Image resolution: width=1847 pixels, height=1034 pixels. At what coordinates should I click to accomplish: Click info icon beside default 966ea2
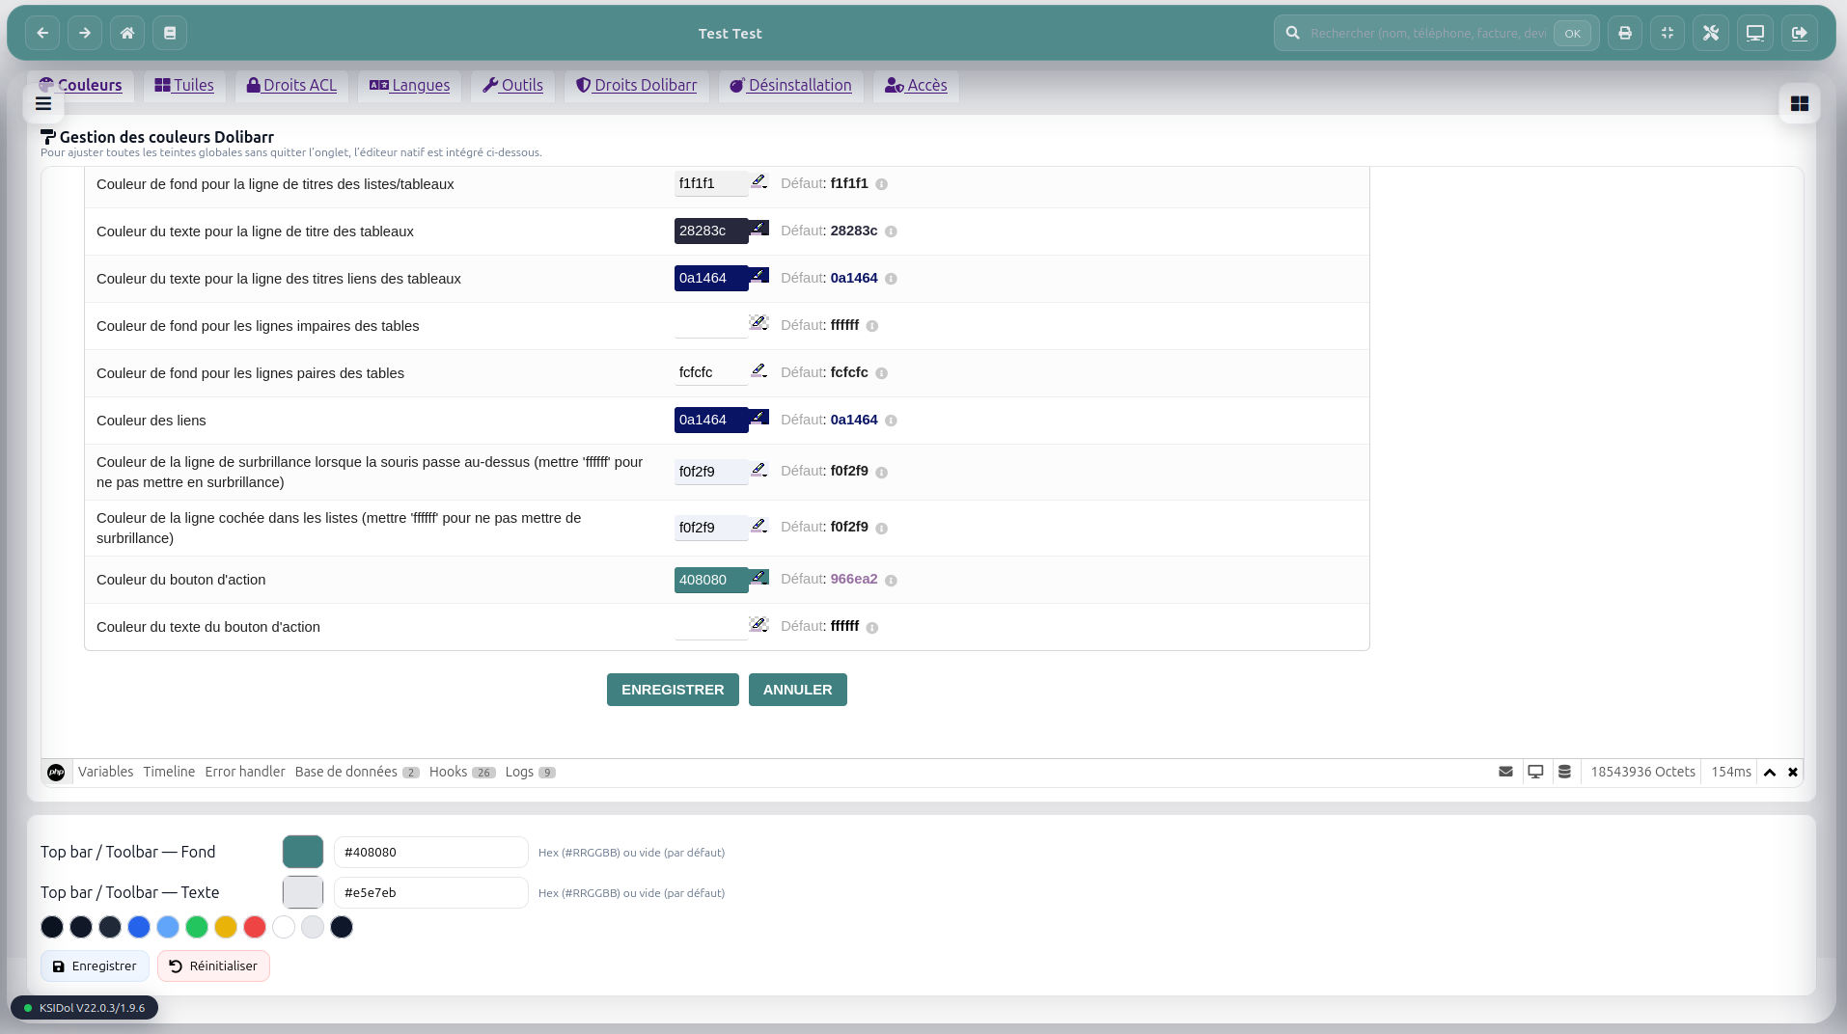point(891,581)
